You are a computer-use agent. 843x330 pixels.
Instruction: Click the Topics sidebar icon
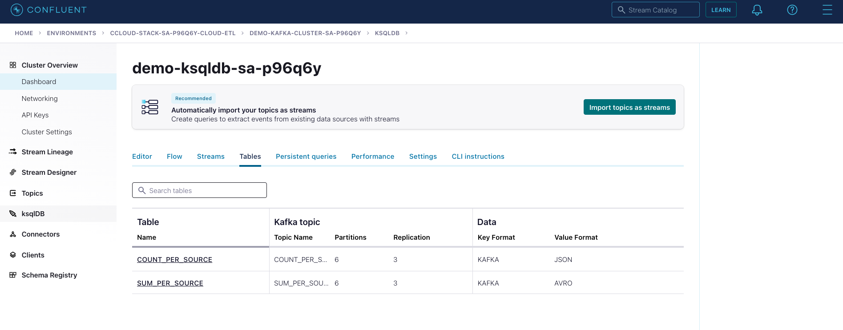point(13,193)
